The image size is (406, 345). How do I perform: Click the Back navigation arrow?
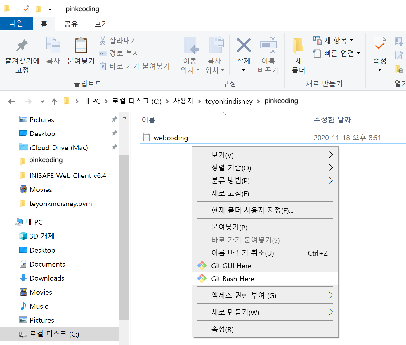point(11,101)
